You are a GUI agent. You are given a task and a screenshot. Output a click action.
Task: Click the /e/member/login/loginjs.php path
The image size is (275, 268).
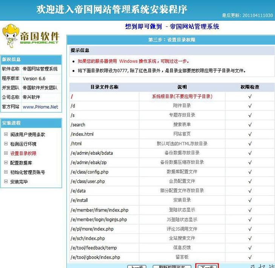pos(99,220)
